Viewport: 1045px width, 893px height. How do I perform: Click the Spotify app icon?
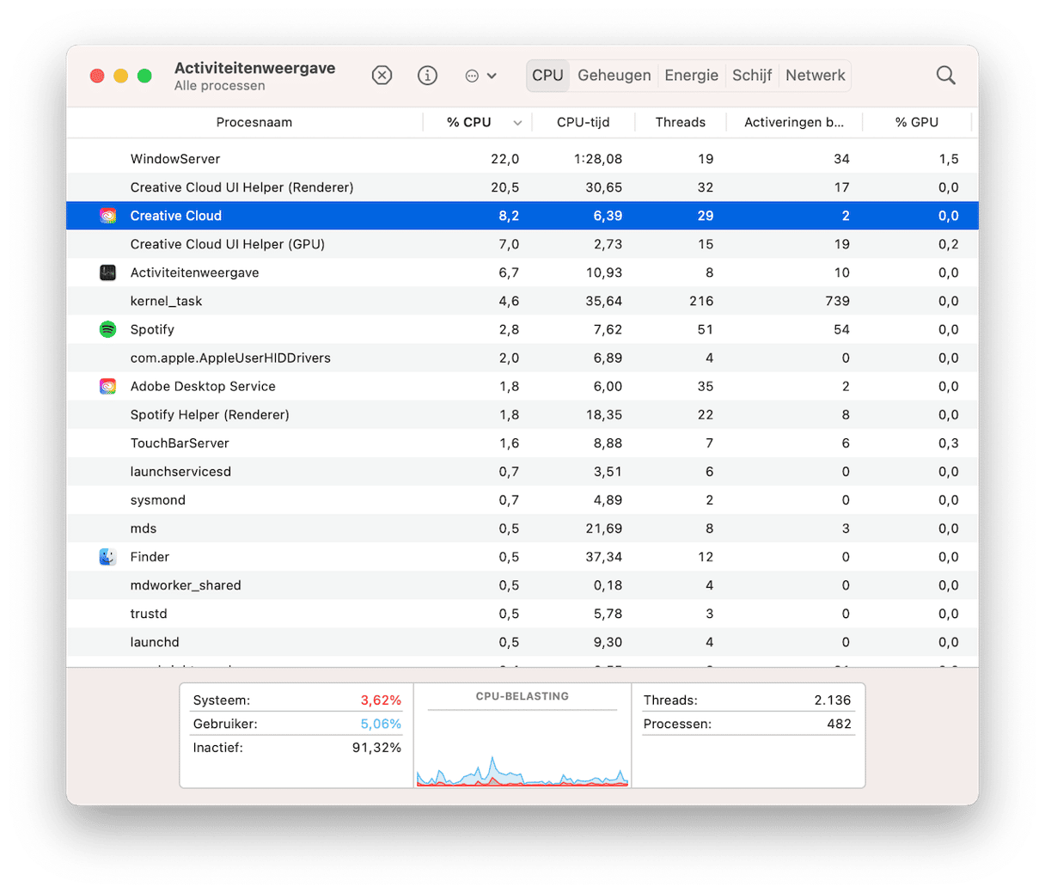point(107,329)
